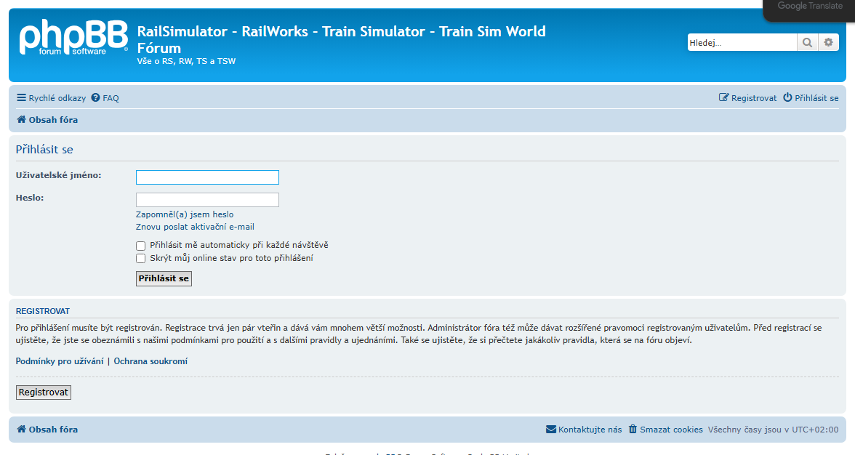
Task: Click the power icon beside Přihlásit se
Action: click(787, 97)
